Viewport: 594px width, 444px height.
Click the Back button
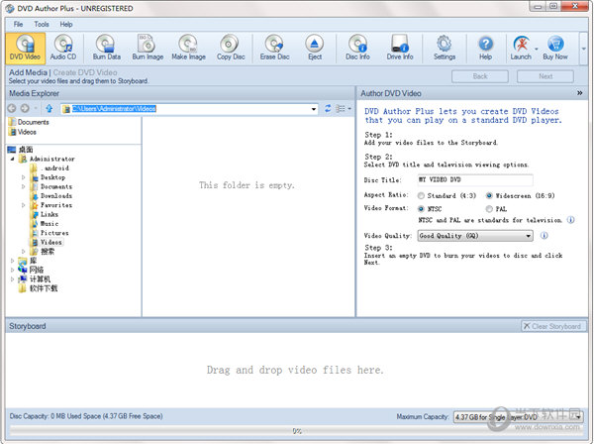click(480, 76)
